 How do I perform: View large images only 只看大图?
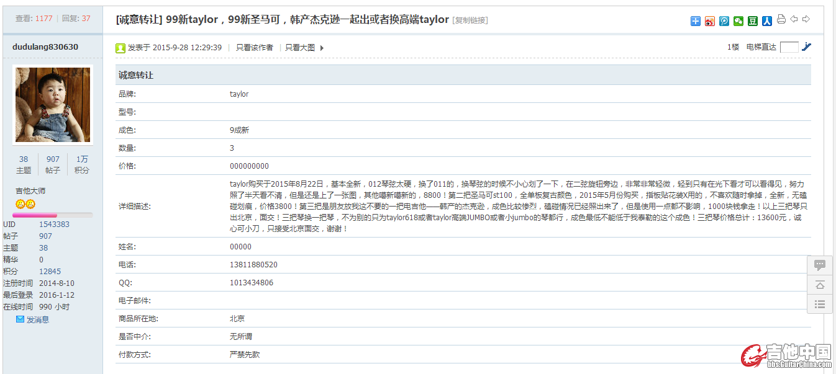pos(300,48)
